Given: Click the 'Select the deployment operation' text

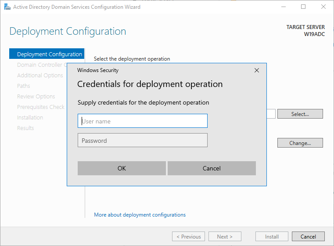Looking at the screenshot, I should pos(132,59).
